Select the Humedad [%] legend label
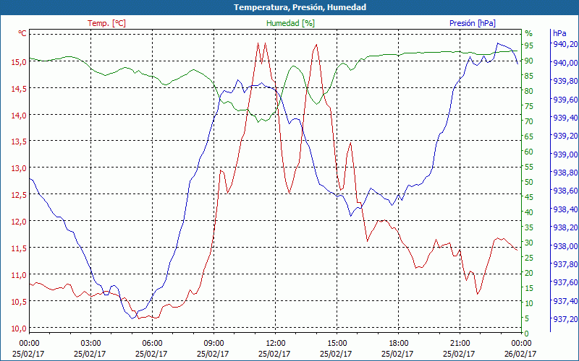 (x=291, y=23)
